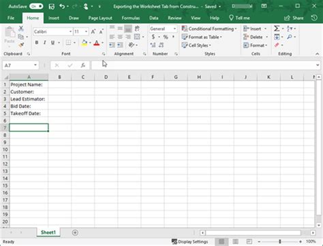Click the Sheet1 worksheet tab
Screen dimensions: 323x246
click(48, 232)
